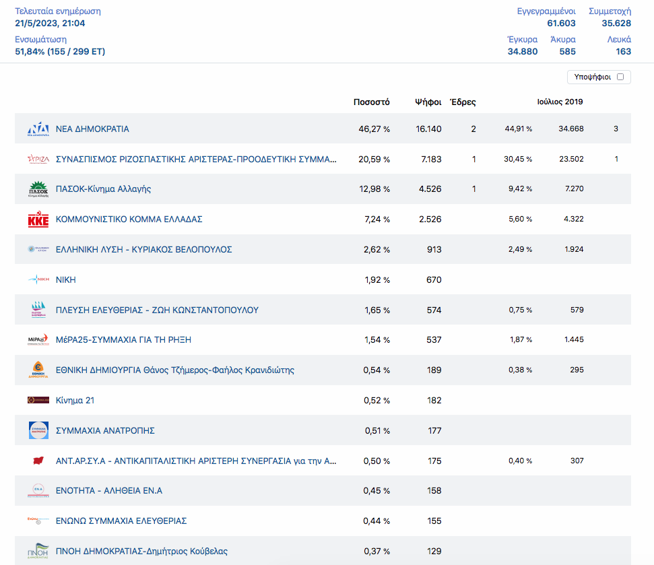
Task: Click the ΣΥΜΜΑΧΙΑ ΑΝΑΤΡΟΠΗΣ party name
Action: [x=105, y=431]
